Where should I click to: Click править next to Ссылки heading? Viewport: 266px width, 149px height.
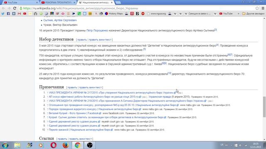(62, 139)
